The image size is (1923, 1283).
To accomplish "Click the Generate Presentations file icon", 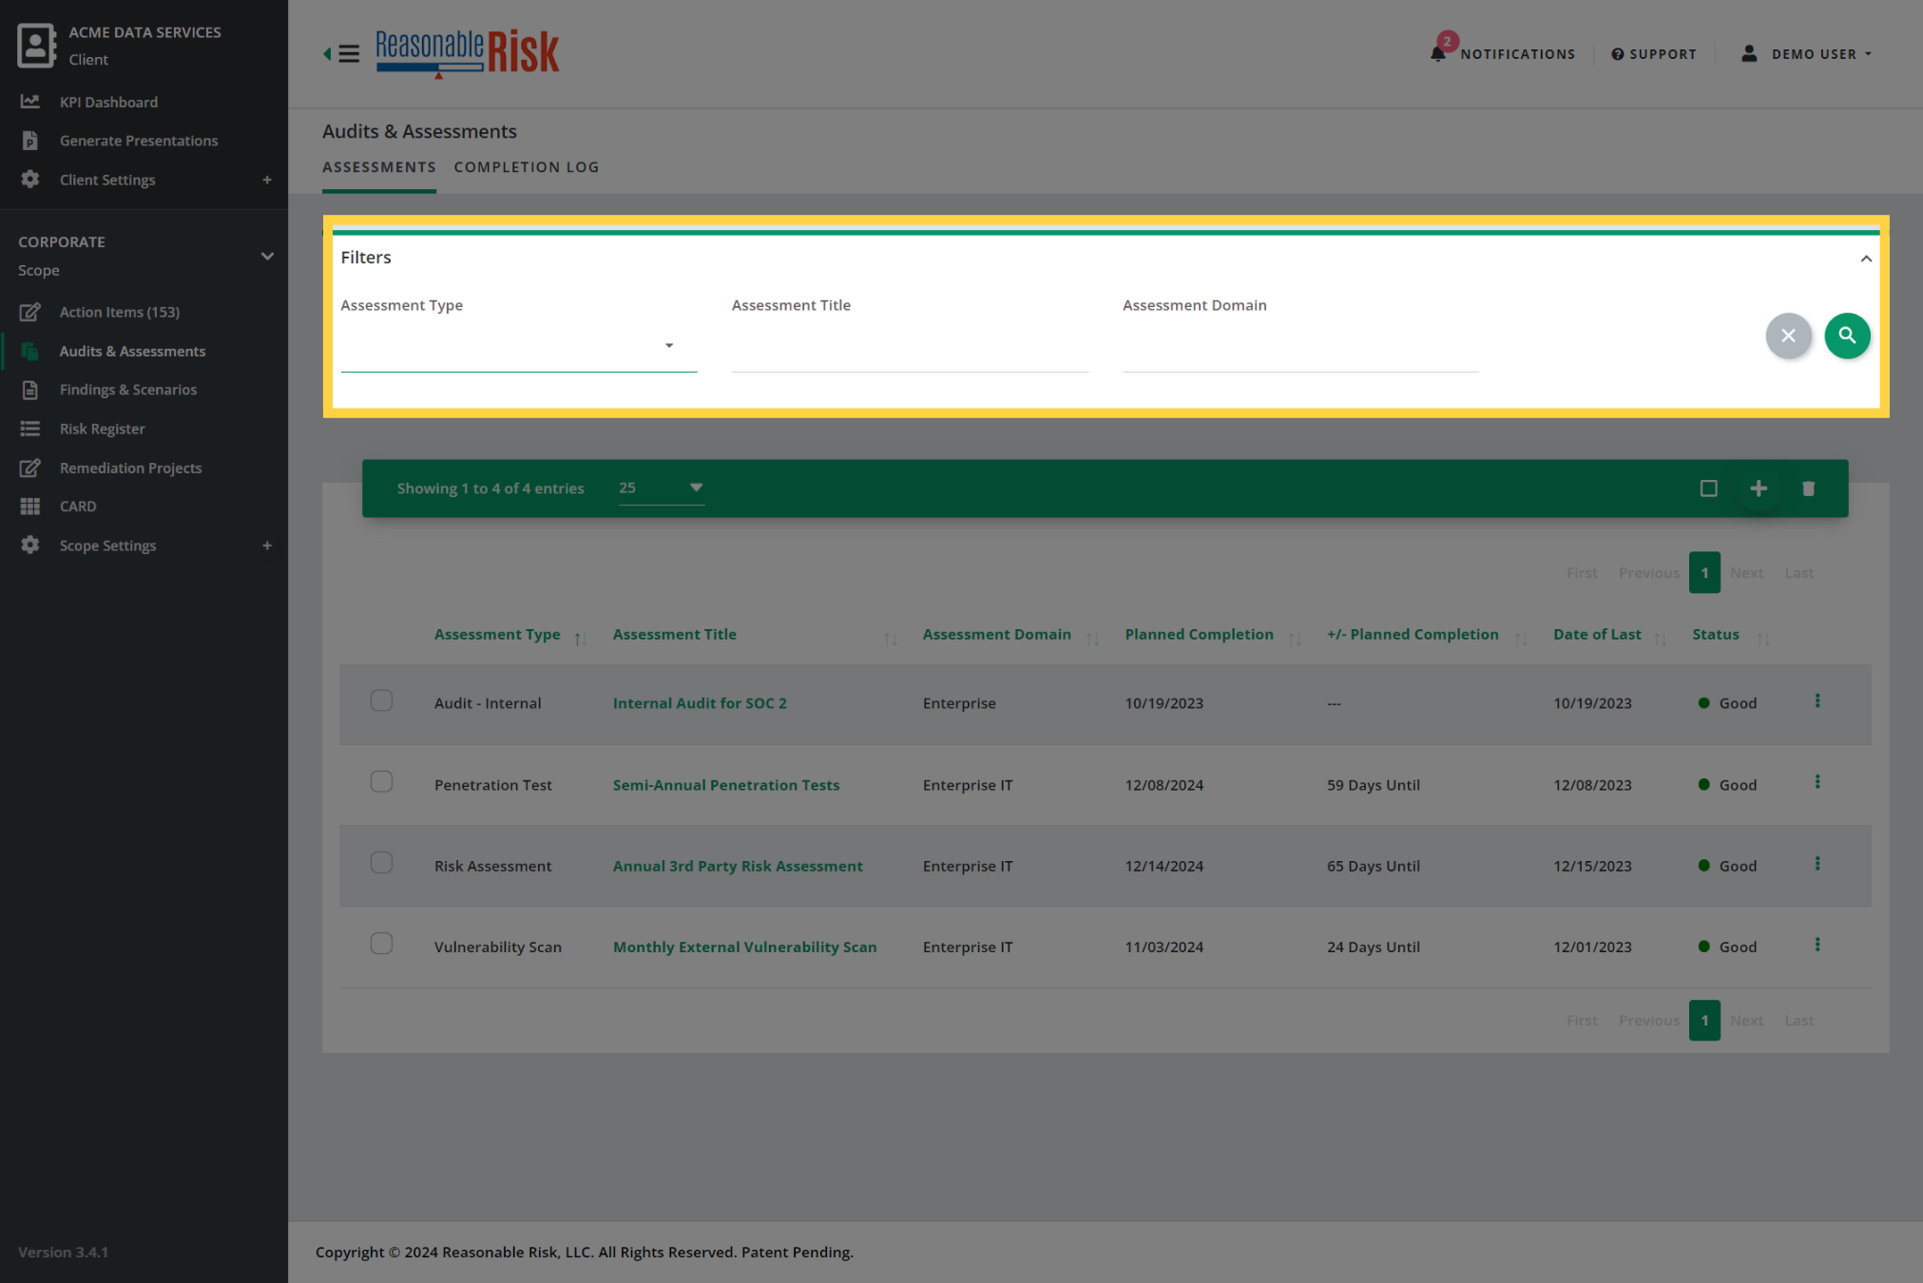I will pos(30,141).
